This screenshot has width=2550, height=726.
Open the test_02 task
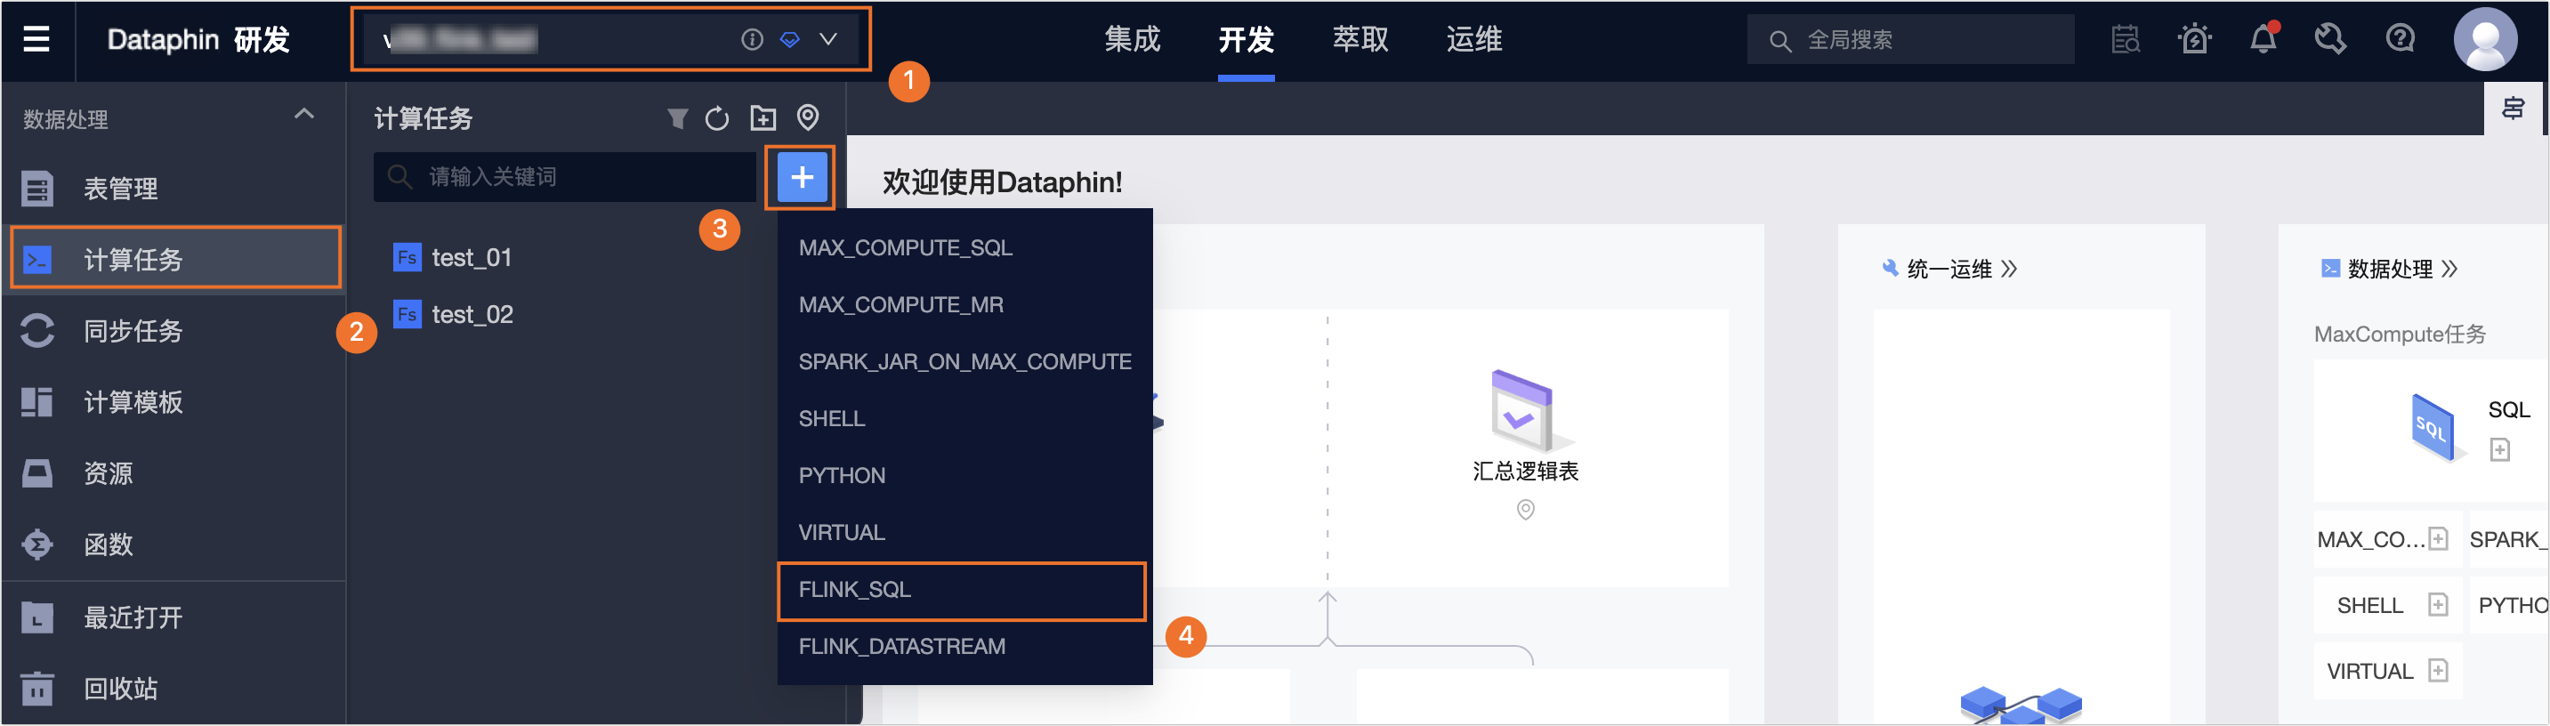tap(454, 314)
